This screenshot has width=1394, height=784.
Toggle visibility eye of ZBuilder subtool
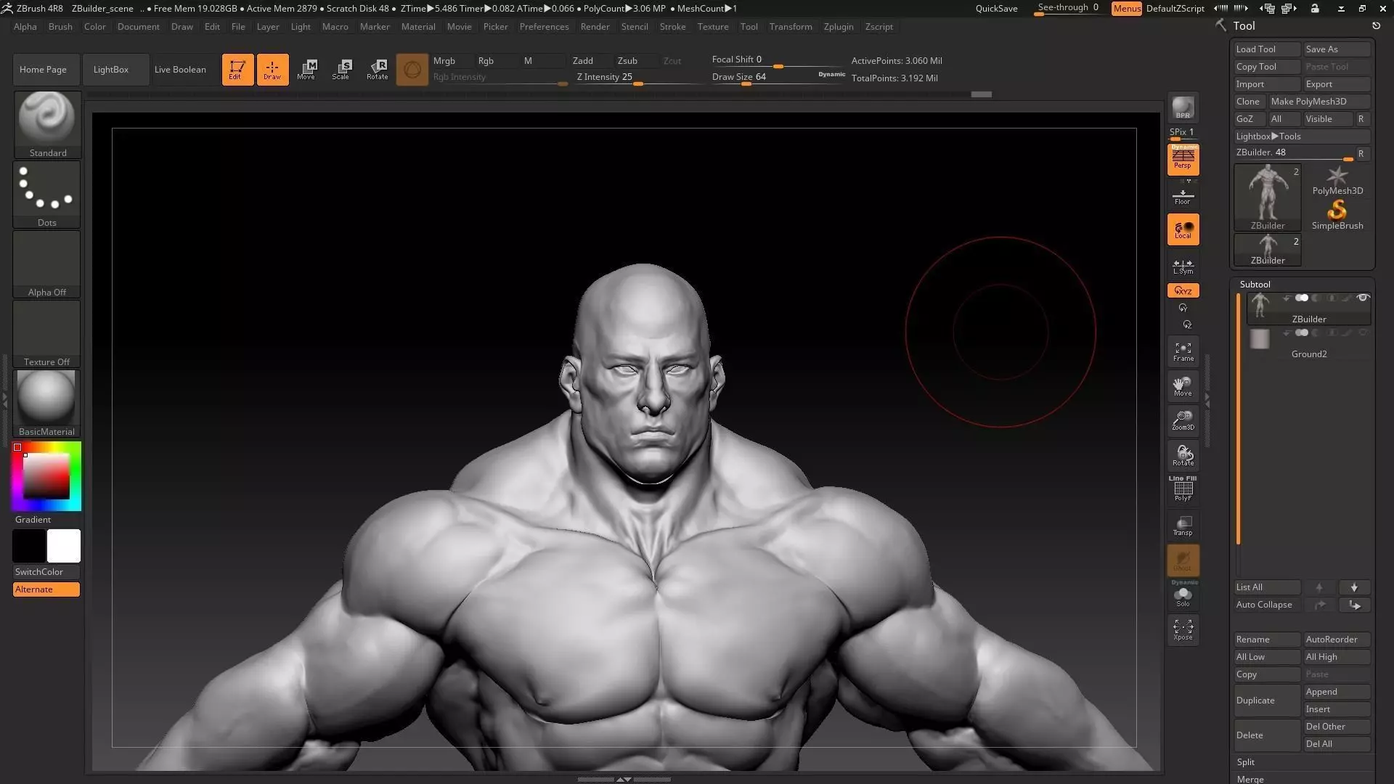(1363, 298)
